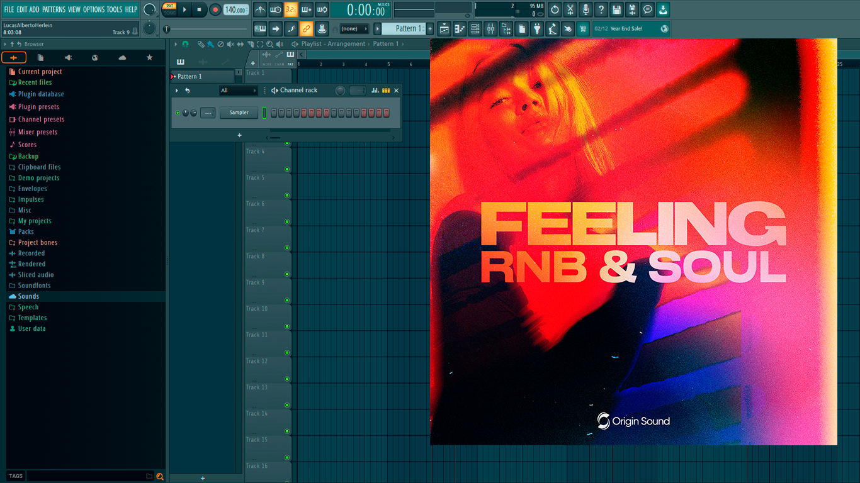860x483 pixels.
Task: Enable the overdub/blend recording icon
Action: 307,9
